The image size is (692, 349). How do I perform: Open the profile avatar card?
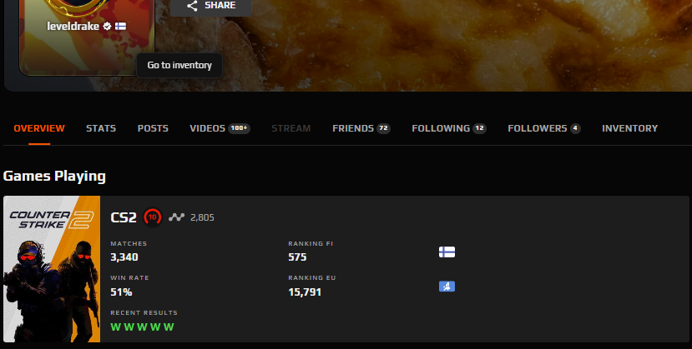(x=87, y=37)
